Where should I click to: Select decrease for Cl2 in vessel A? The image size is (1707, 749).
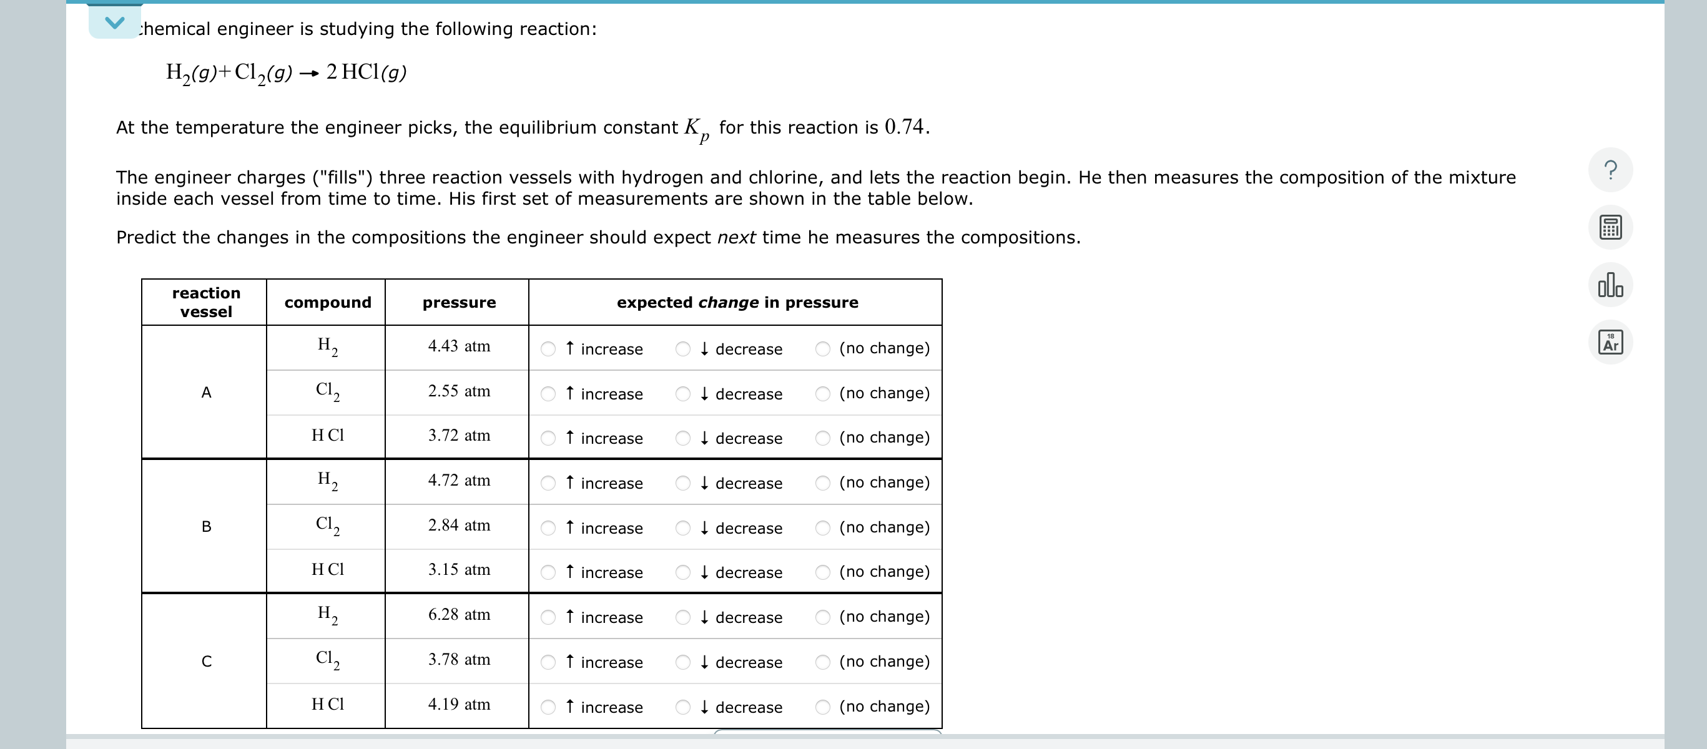pyautogui.click(x=683, y=393)
